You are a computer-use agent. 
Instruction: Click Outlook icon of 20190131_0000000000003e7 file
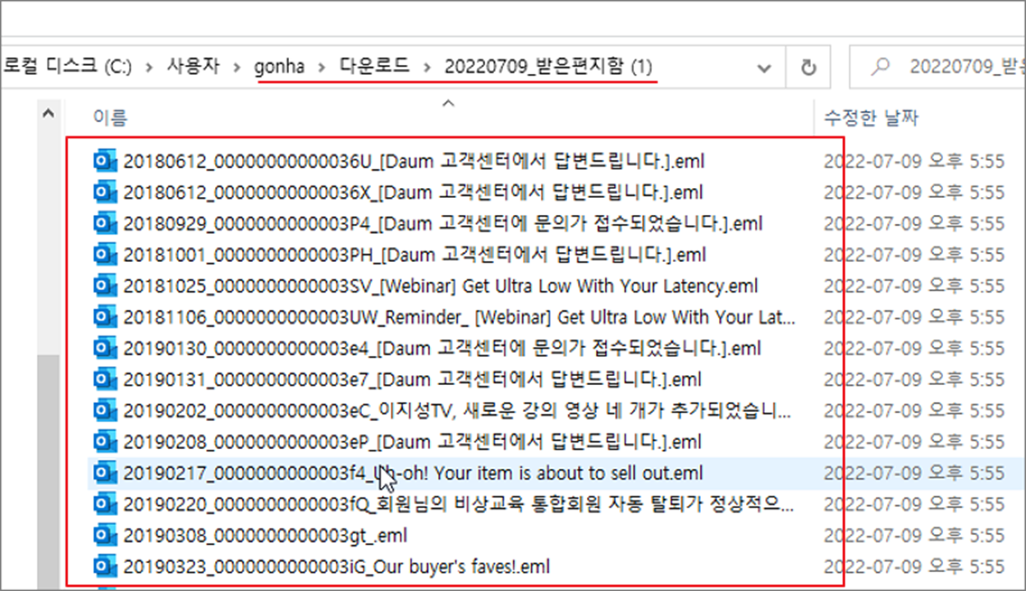click(105, 379)
